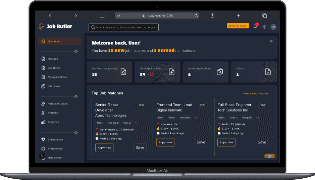Apply Now to Full Stack Engineer

[x=226, y=142]
